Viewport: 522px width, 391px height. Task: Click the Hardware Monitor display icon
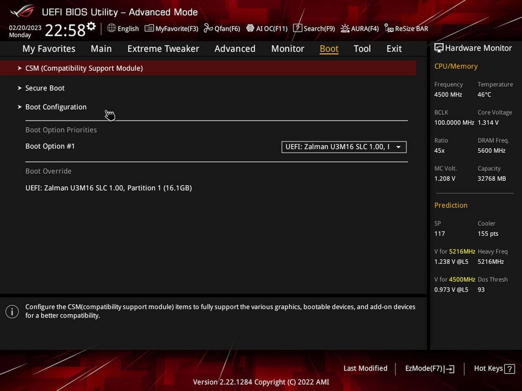click(439, 48)
